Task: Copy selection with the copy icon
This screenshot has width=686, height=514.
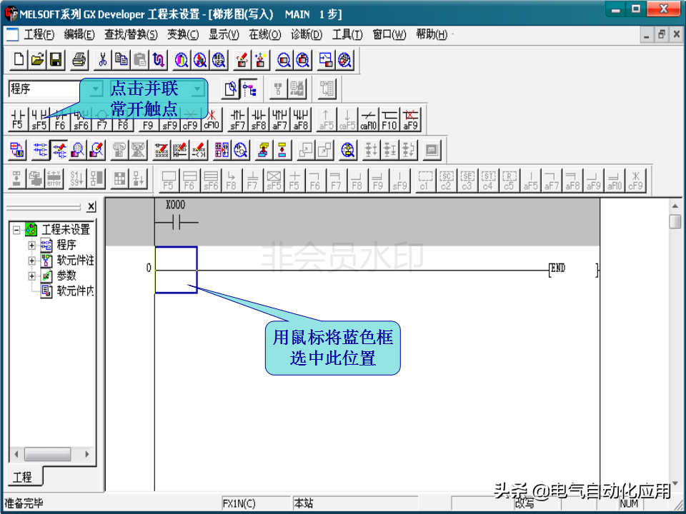Action: (121, 59)
